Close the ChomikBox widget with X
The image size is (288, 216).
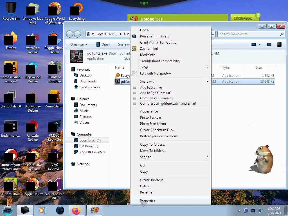(258, 15)
